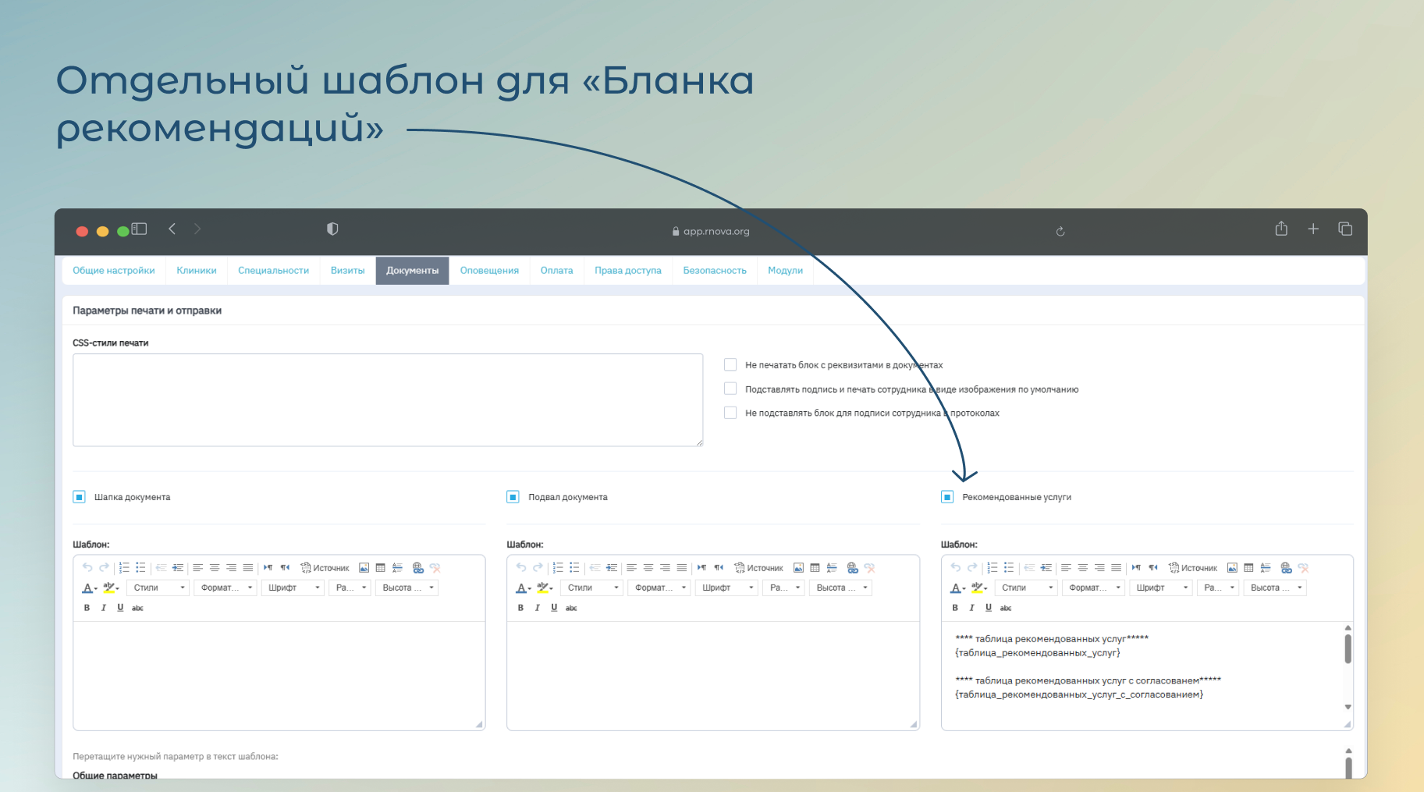Image resolution: width=1424 pixels, height=792 pixels.
Task: Enable 'Не печатать блок с реквизитами' checkbox
Action: 730,364
